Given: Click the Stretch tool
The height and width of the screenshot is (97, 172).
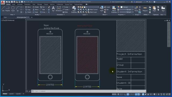Looking at the screenshot, I should 28,12.
